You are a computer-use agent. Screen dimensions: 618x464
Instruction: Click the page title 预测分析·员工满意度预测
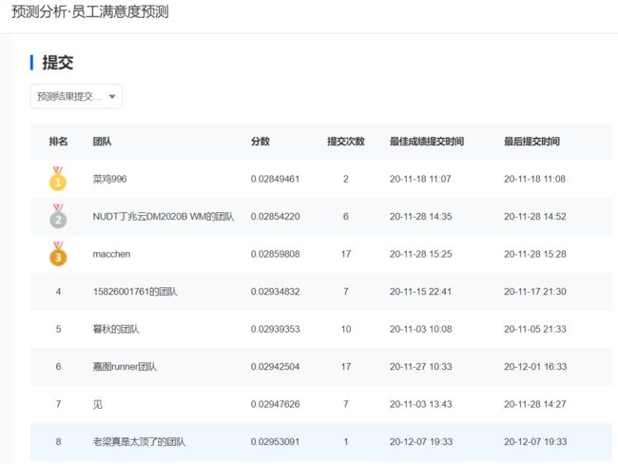tap(90, 11)
